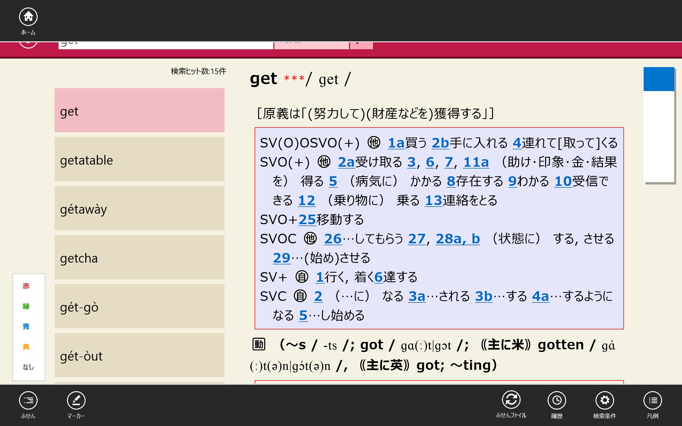Choose the green 緑 marker color
This screenshot has width=682, height=426.
(26, 306)
